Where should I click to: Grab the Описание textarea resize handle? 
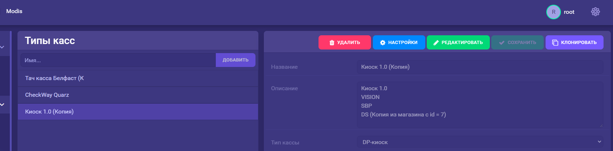tap(601, 125)
